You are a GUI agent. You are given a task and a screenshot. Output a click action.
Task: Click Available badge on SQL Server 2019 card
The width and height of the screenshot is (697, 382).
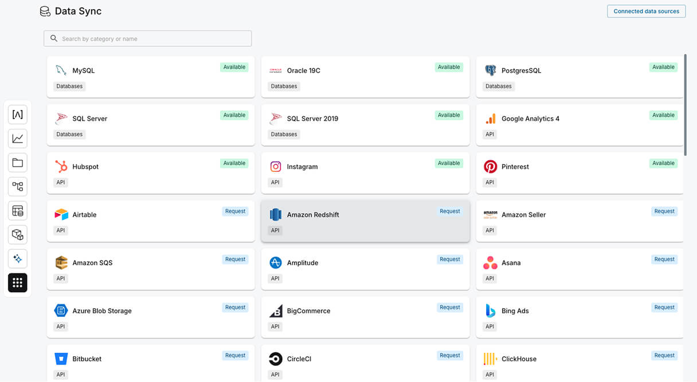[x=449, y=115]
